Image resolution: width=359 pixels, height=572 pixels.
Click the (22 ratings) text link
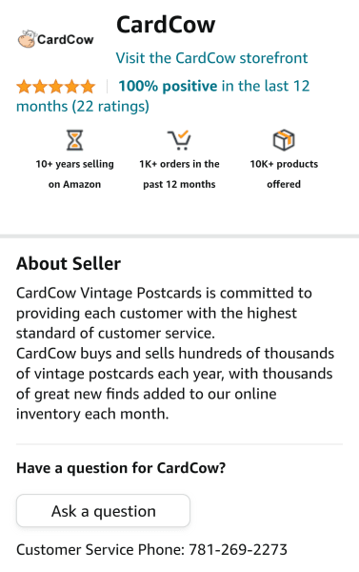point(110,107)
